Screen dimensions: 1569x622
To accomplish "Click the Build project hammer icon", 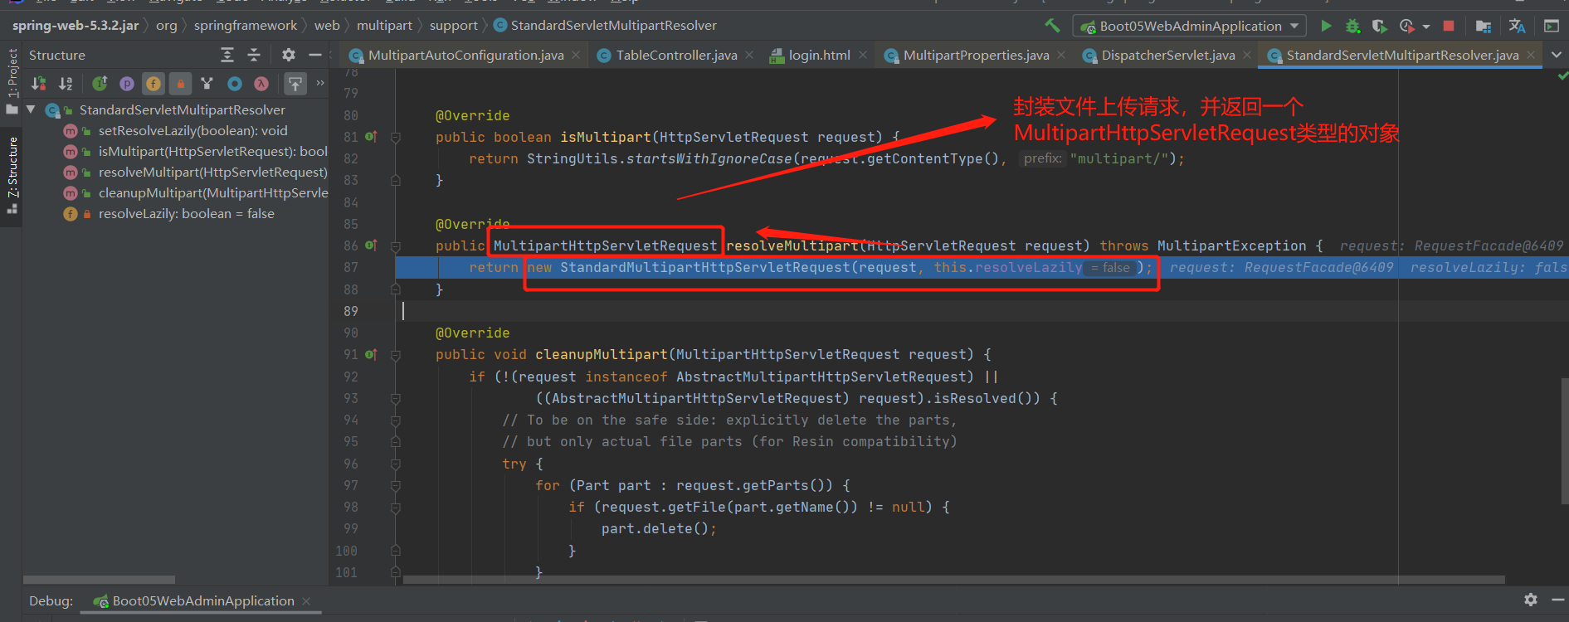I will click(1052, 26).
